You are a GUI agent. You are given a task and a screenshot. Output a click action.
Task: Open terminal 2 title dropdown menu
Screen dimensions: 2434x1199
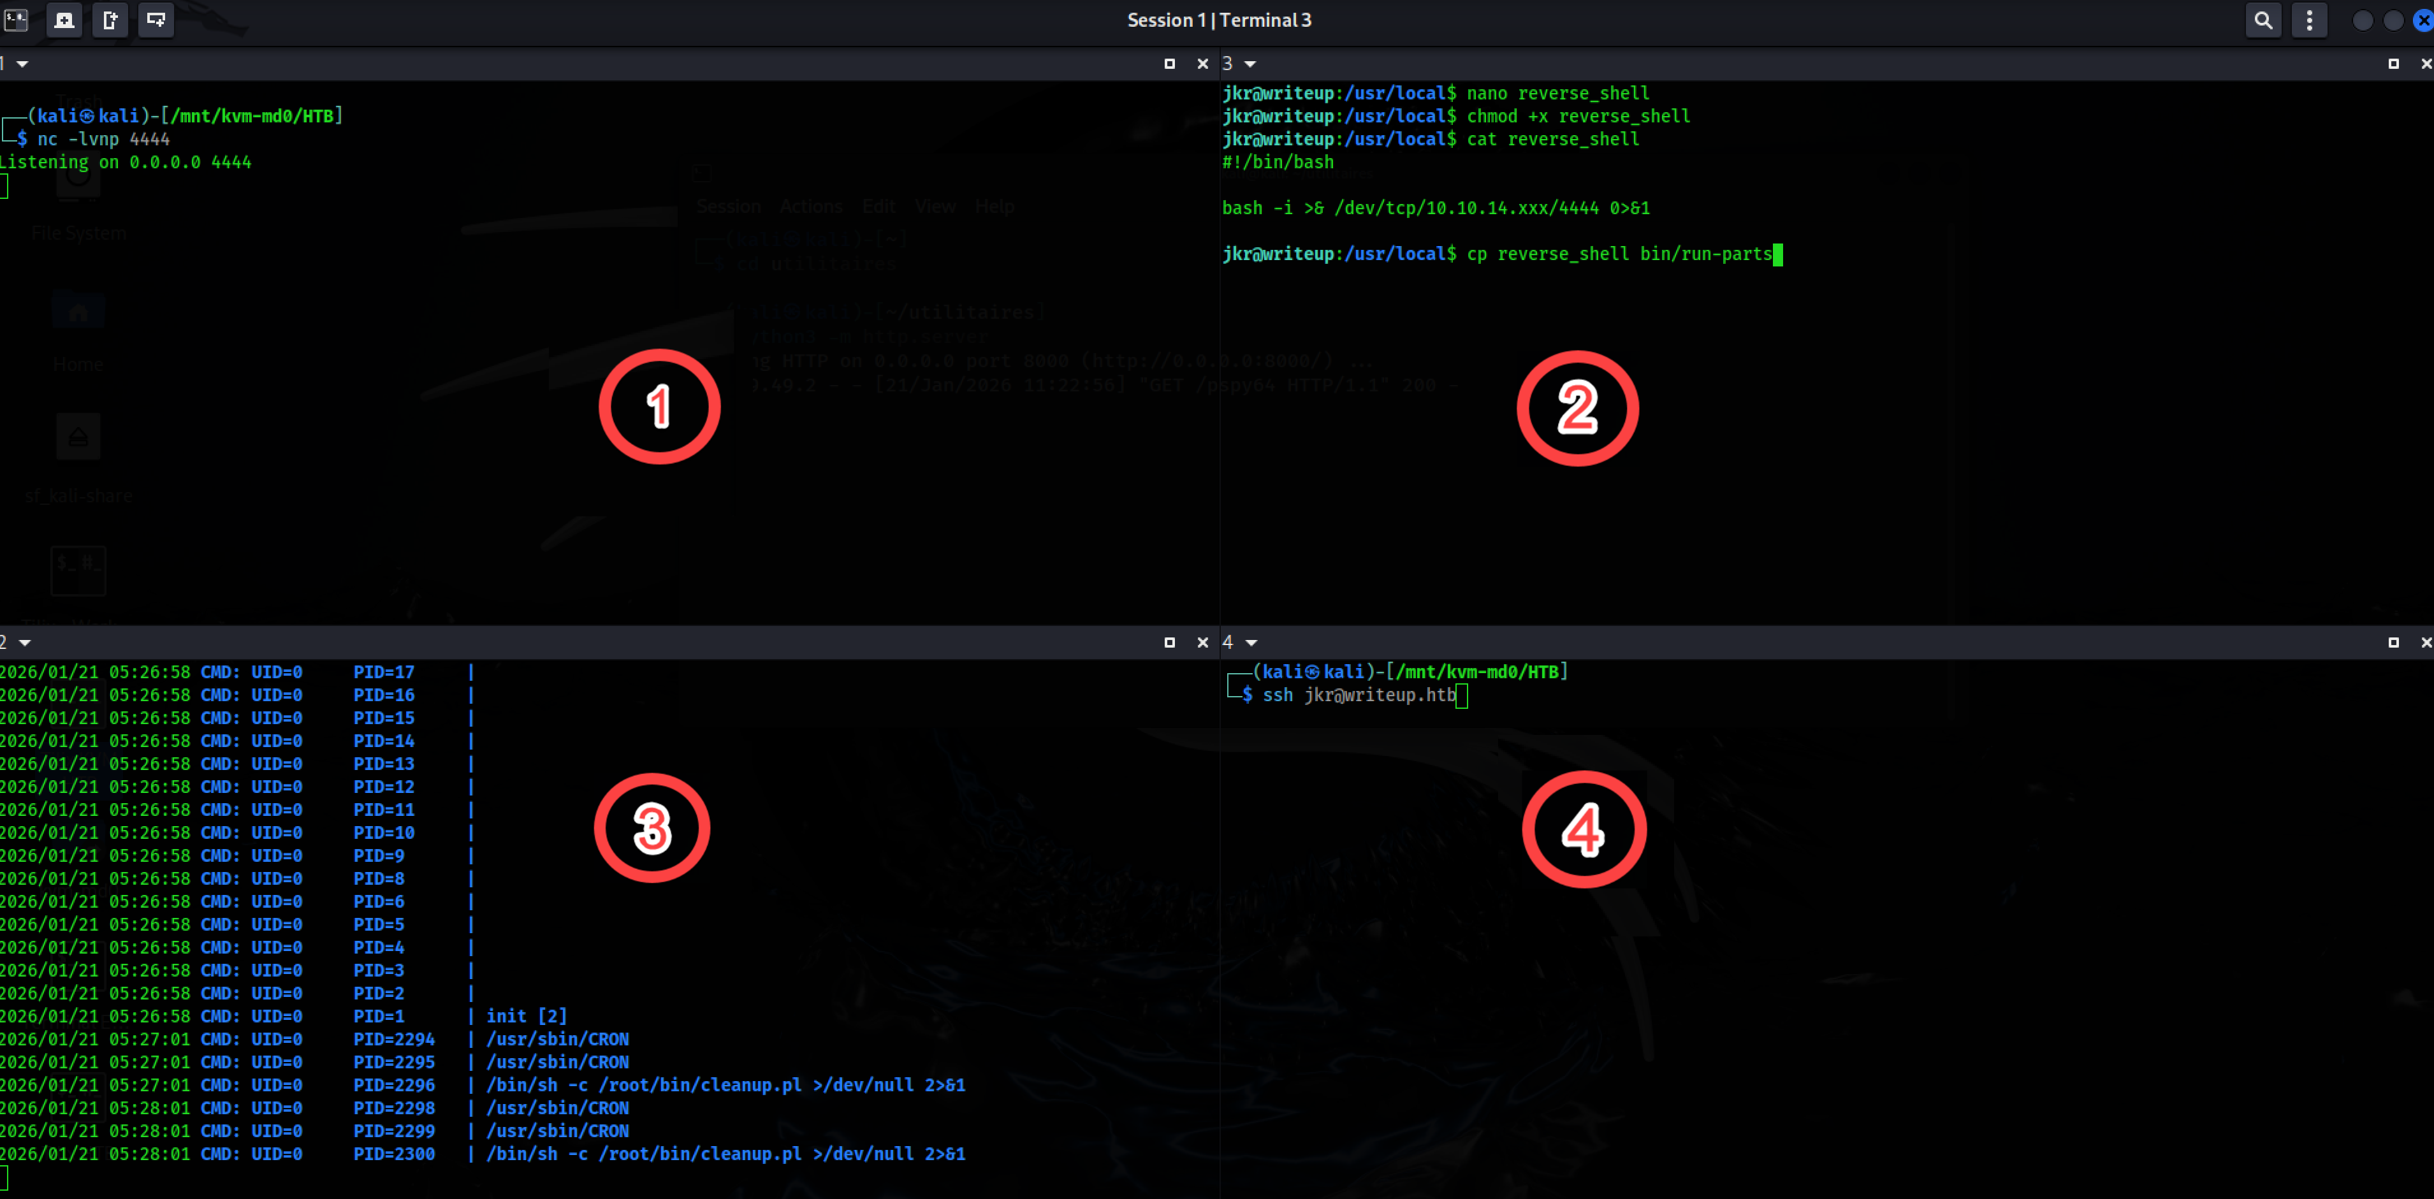pyautogui.click(x=25, y=643)
